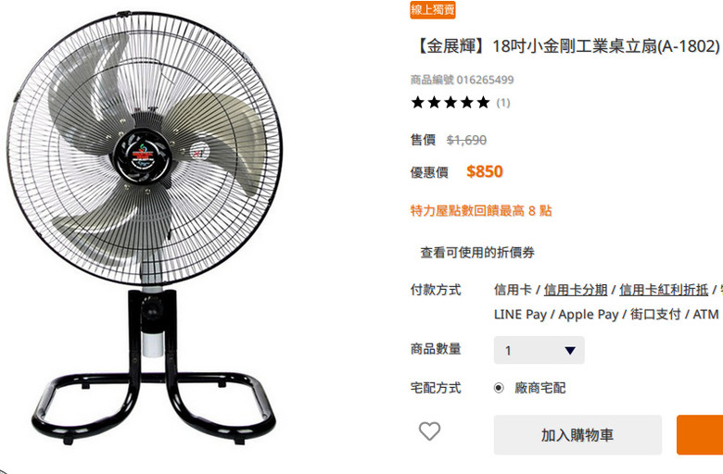
Task: View available coupons 查看可使用的折價券
Action: point(477,253)
